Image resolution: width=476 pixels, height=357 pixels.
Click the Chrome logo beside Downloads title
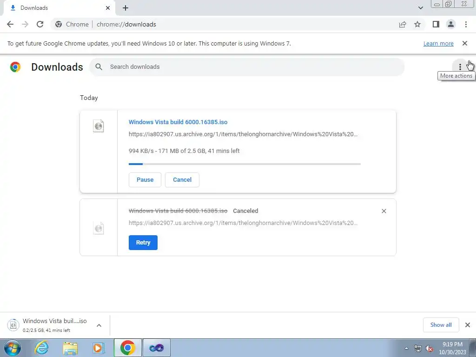(15, 67)
